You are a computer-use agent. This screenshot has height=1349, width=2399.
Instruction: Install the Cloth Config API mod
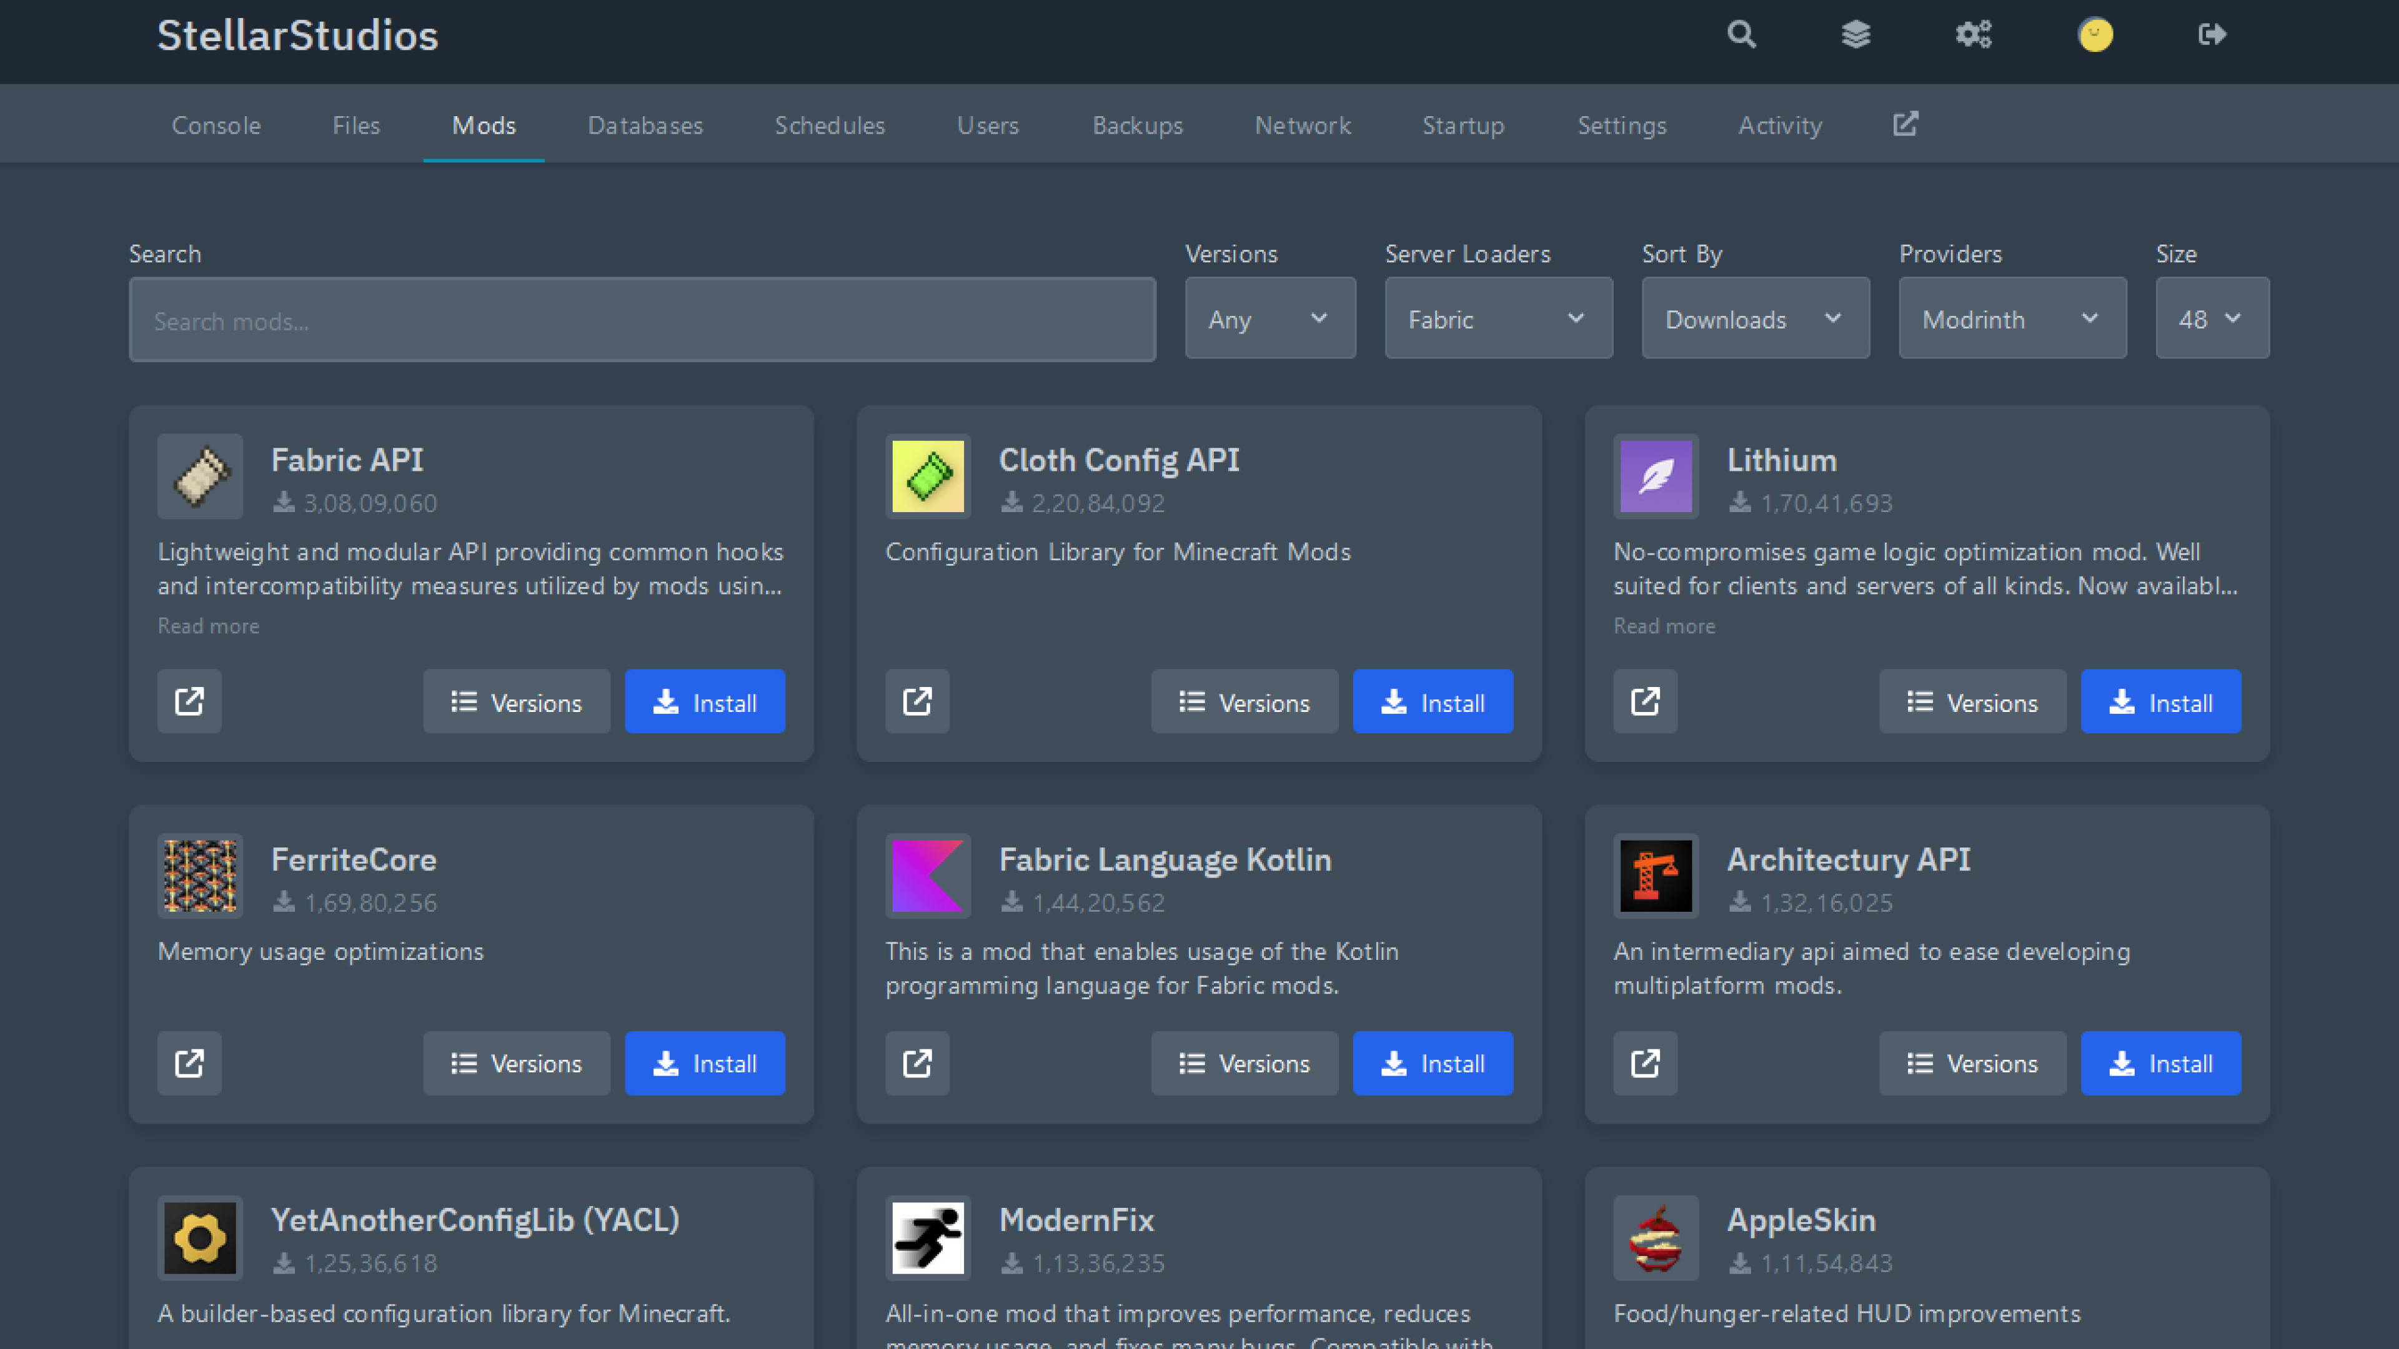[x=1433, y=701]
